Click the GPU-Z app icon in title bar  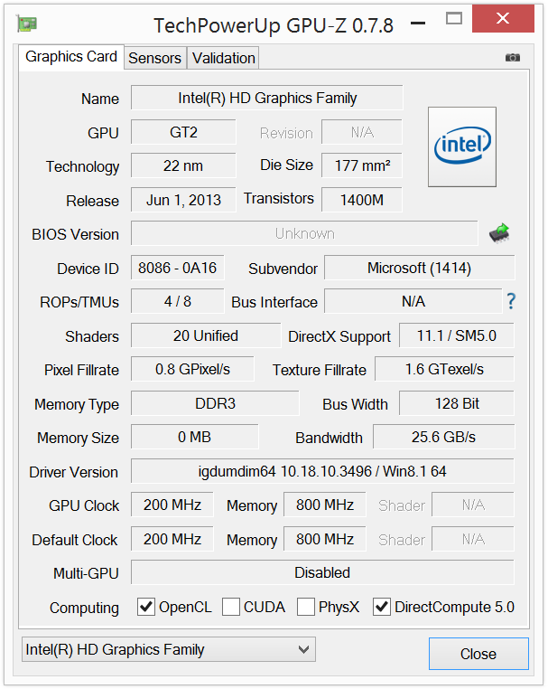[27, 24]
